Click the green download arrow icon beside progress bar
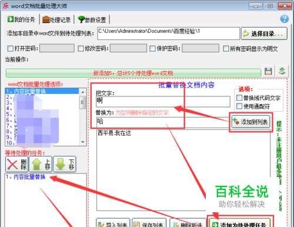The width and height of the screenshot is (294, 227). 282,71
